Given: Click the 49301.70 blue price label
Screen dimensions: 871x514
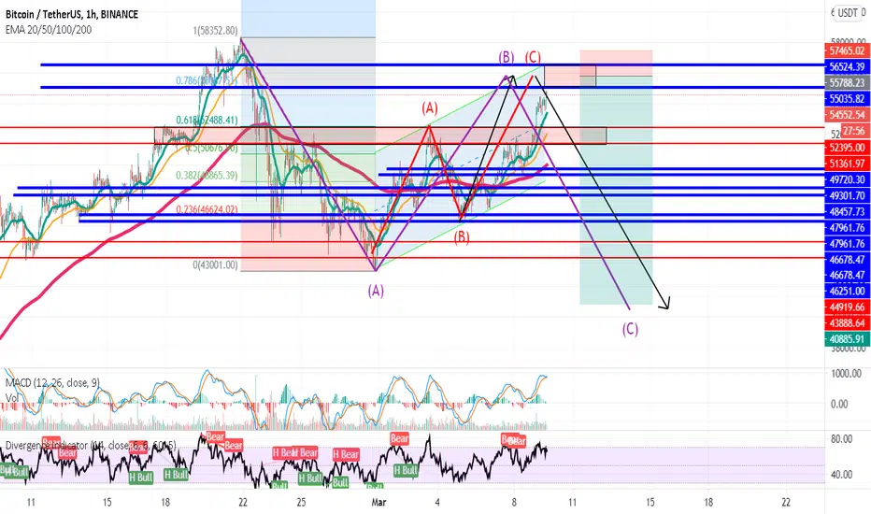Looking at the screenshot, I should (x=847, y=195).
